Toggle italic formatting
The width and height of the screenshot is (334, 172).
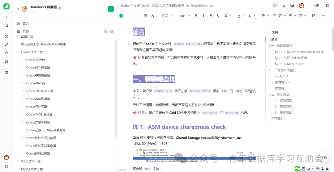[x=203, y=16]
